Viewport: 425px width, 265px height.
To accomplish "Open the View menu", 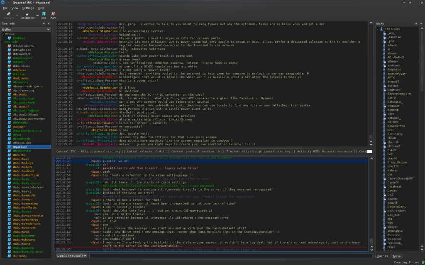I will pyautogui.click(x=15, y=8).
